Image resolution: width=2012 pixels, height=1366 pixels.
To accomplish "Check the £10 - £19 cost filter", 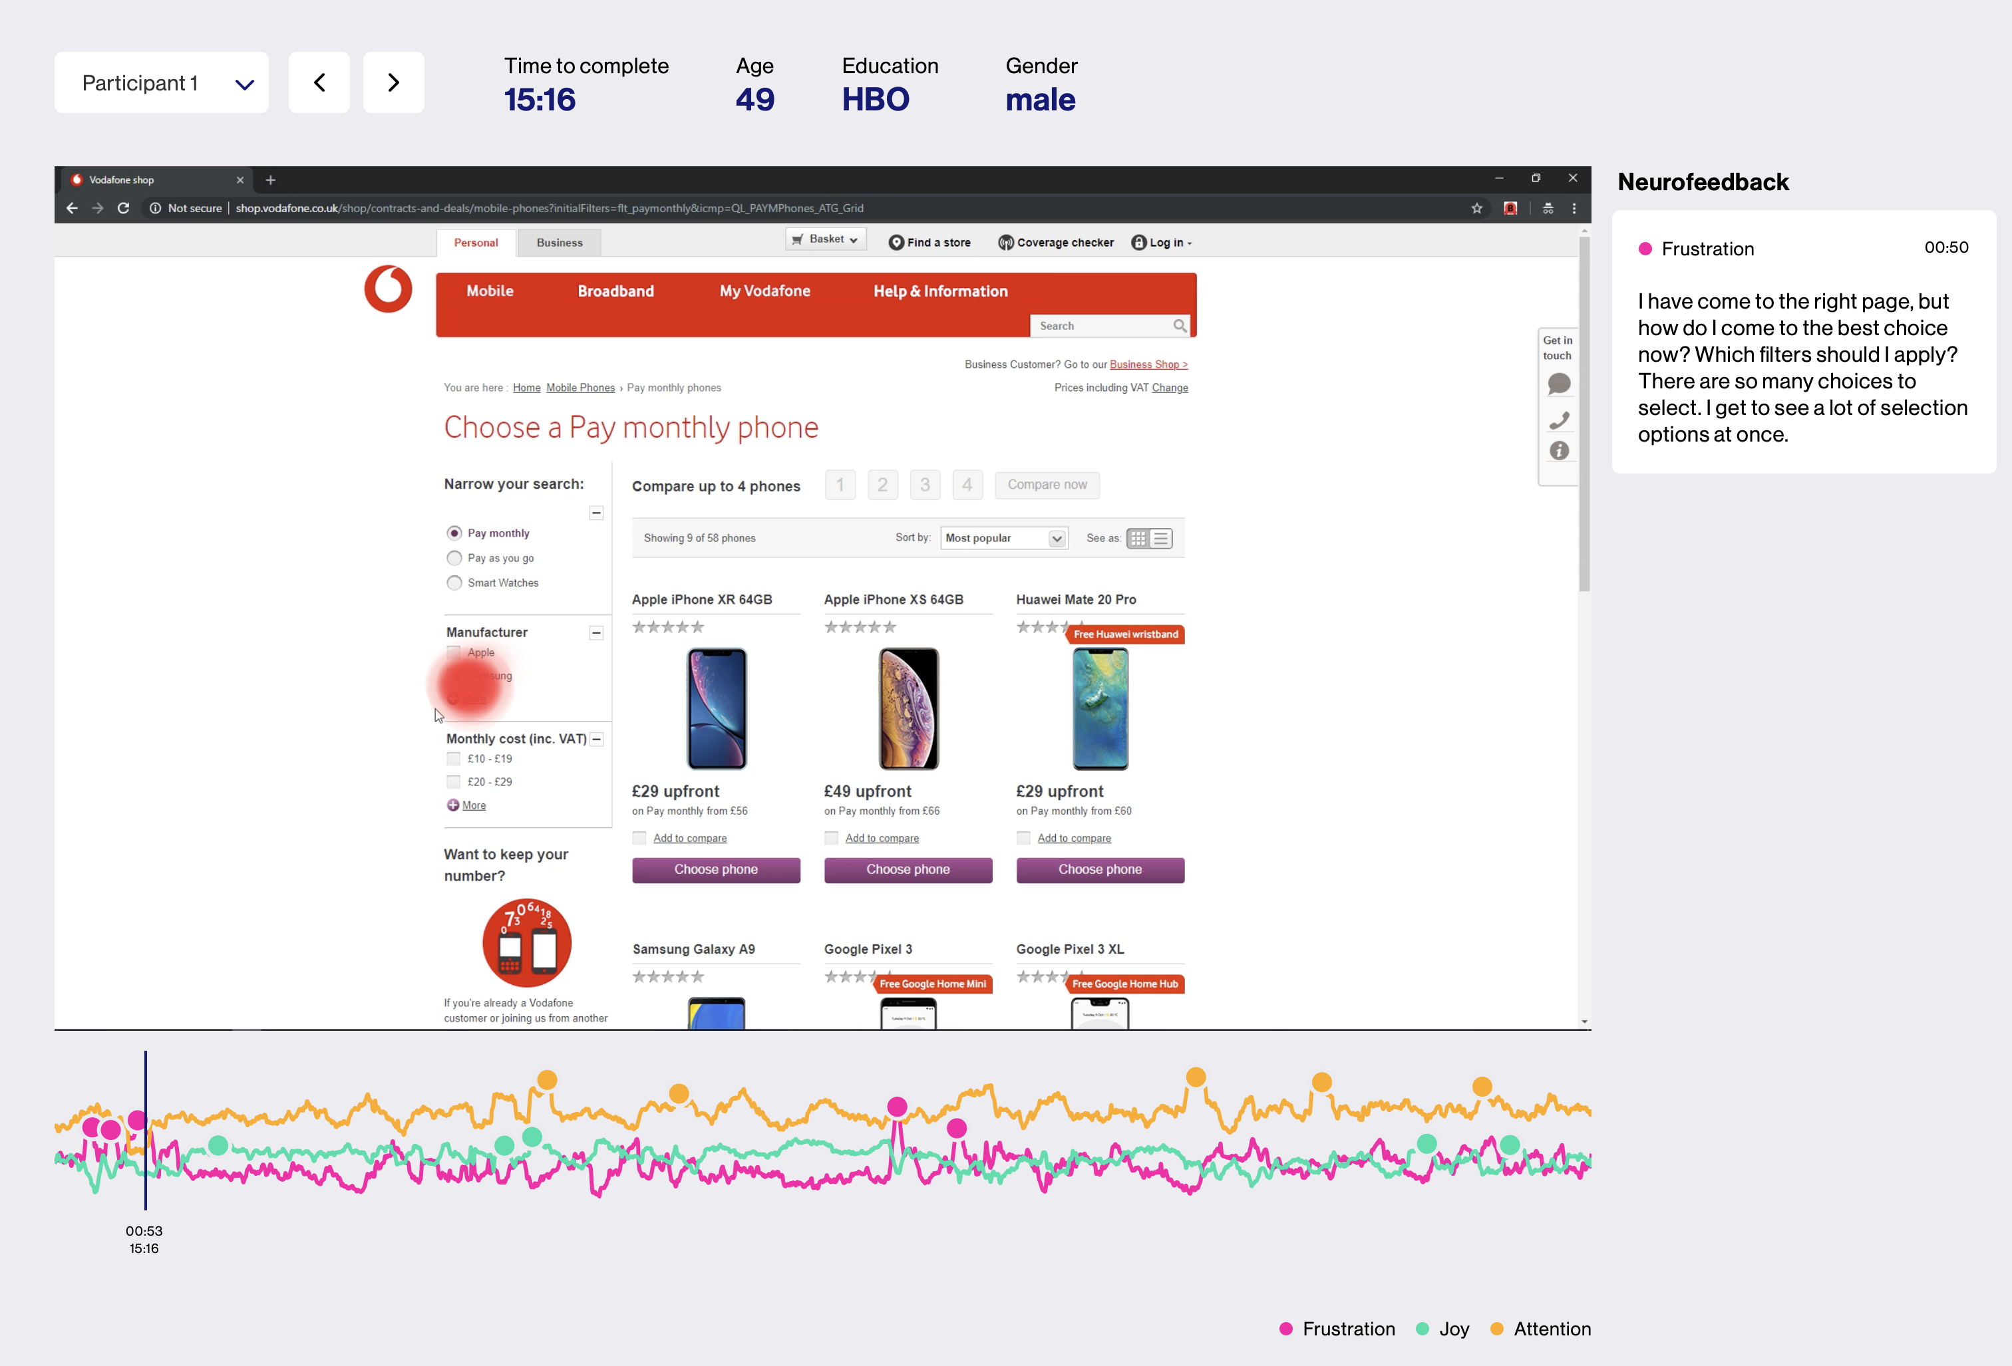I will 453,759.
